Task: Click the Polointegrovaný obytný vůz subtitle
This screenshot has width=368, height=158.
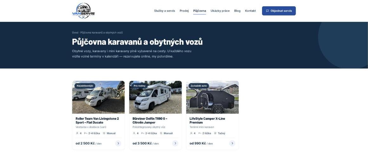Action: point(149,127)
